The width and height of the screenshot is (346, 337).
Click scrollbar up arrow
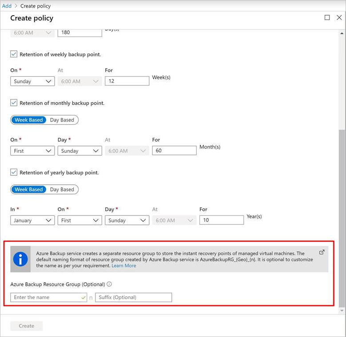click(x=342, y=33)
